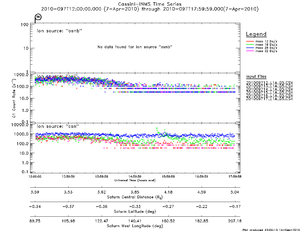Click the 140.41 longitude value
The height and width of the screenshot is (231, 300).
135,221
